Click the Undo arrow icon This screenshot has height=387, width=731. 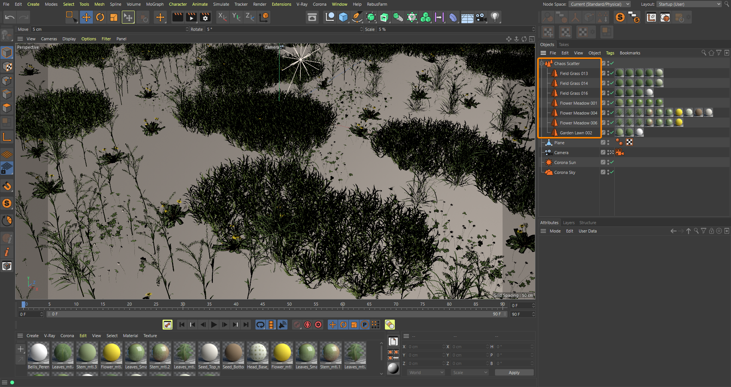(x=10, y=17)
